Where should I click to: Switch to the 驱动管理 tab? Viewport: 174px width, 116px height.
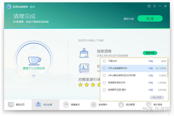(x=128, y=105)
